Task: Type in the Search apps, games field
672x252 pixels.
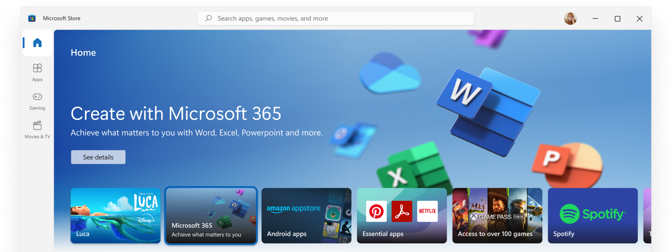Action: (x=336, y=18)
